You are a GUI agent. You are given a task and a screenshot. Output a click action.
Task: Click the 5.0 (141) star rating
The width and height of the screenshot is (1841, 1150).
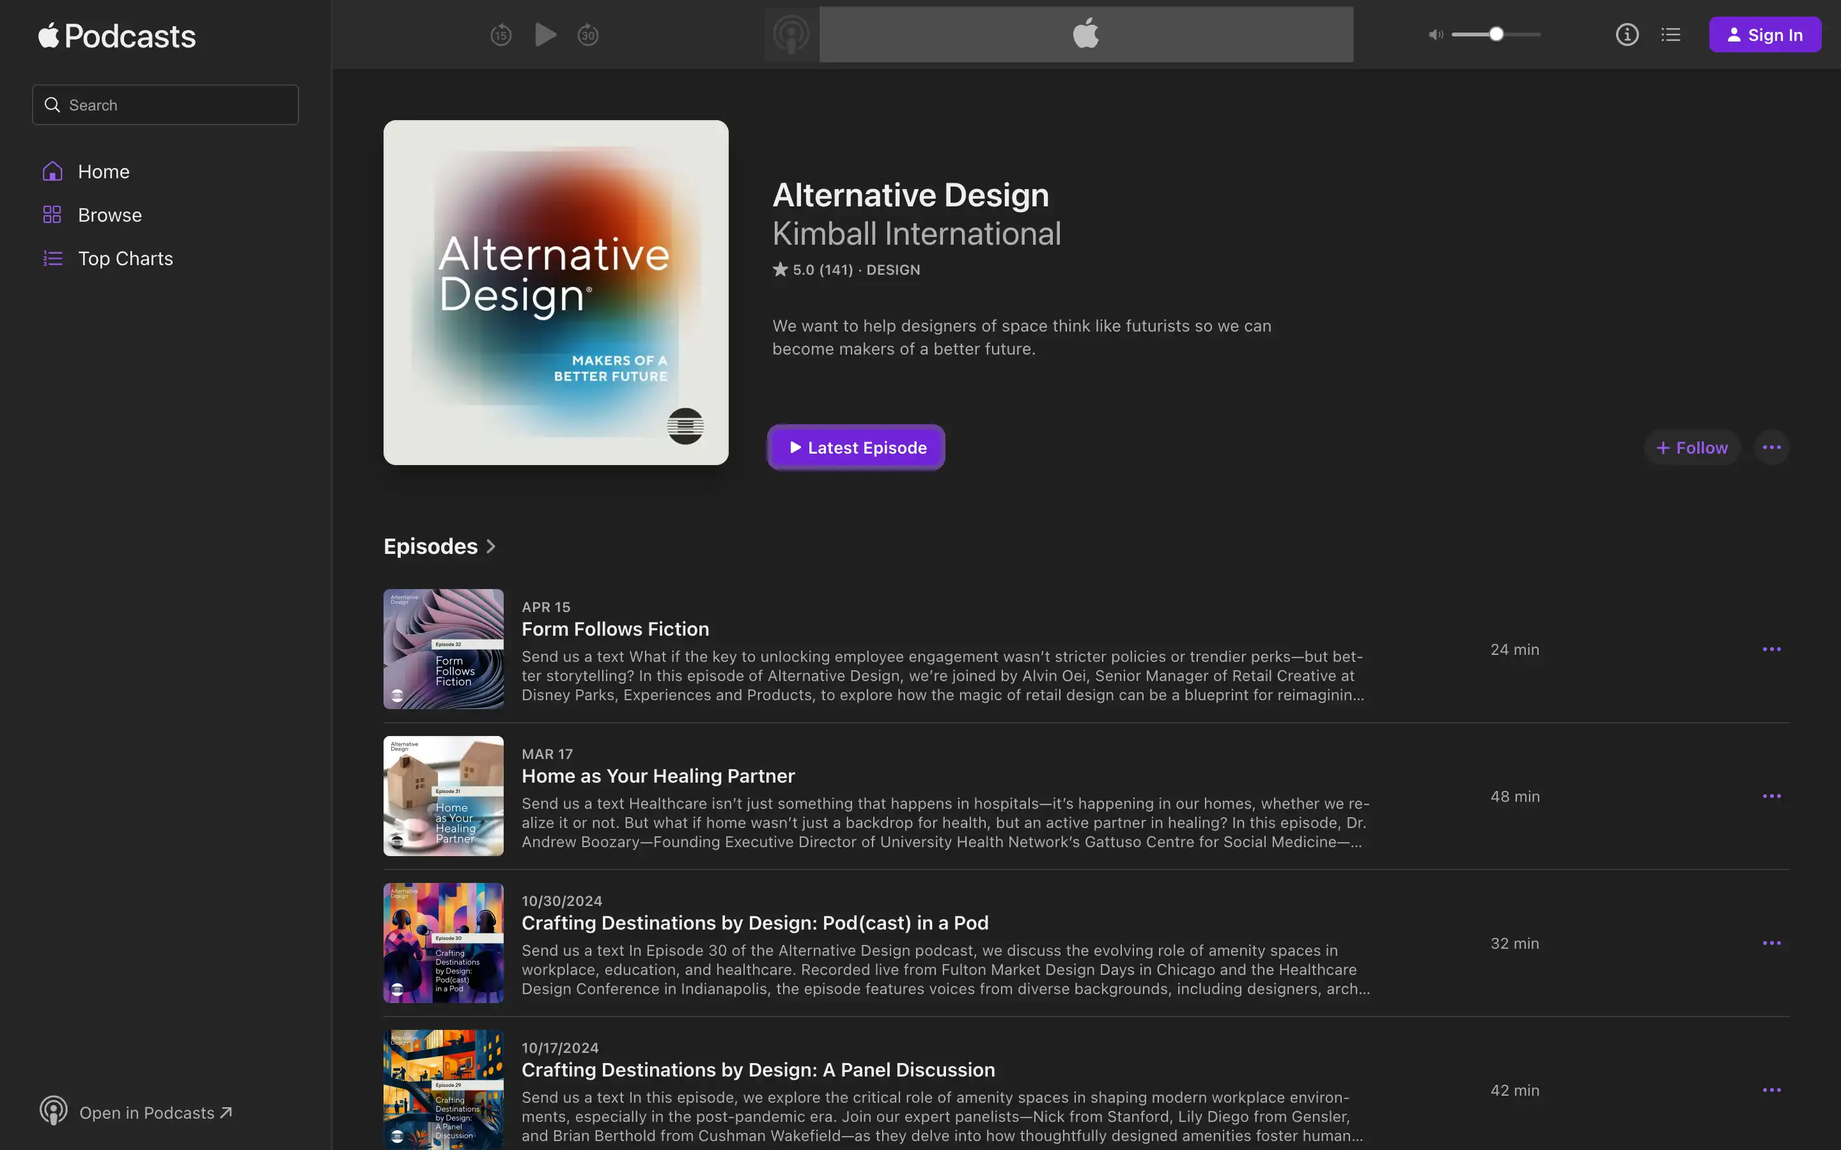(812, 270)
